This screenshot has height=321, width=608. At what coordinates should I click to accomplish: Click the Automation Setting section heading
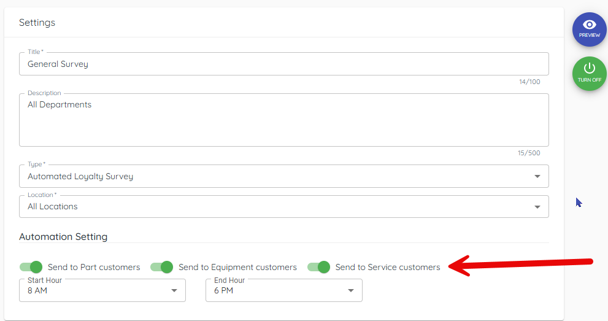[x=63, y=237]
